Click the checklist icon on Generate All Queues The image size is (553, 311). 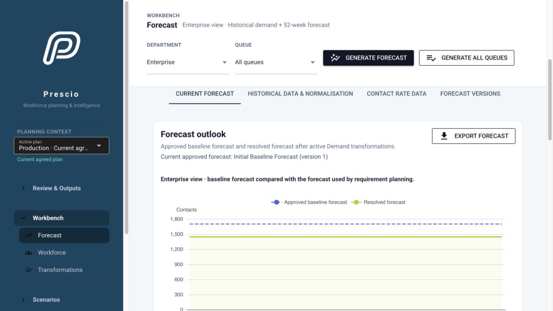click(x=431, y=58)
